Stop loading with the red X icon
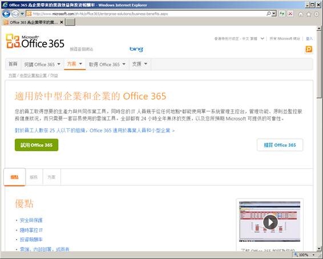 [x=290, y=14]
